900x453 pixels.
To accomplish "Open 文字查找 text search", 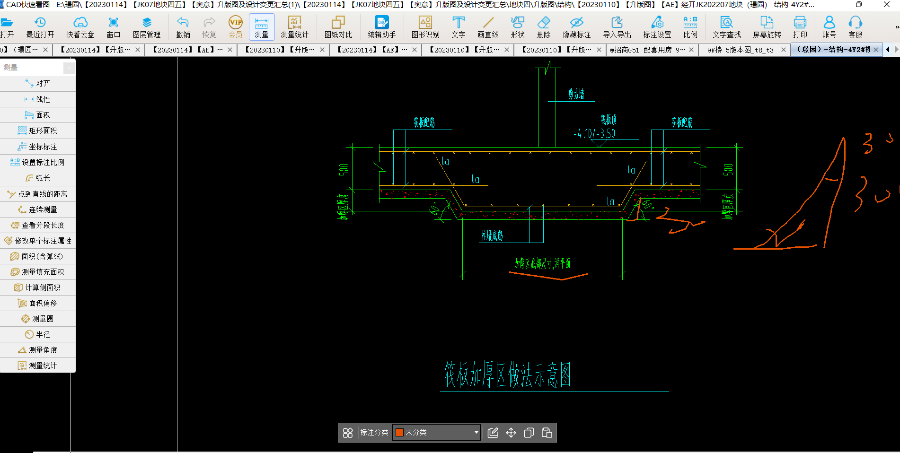I will 727,27.
